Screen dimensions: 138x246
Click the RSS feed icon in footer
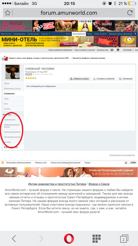[3, 162]
